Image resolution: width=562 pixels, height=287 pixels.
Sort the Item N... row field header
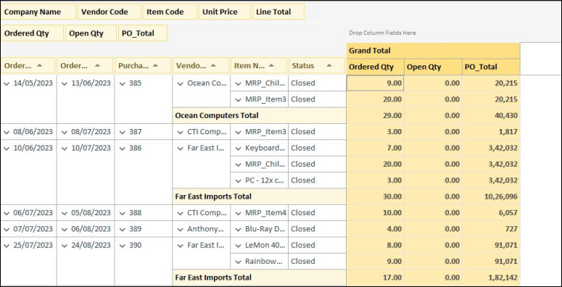259,65
